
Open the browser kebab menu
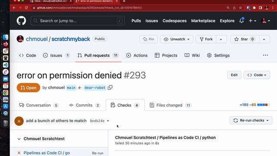tap(273, 8)
